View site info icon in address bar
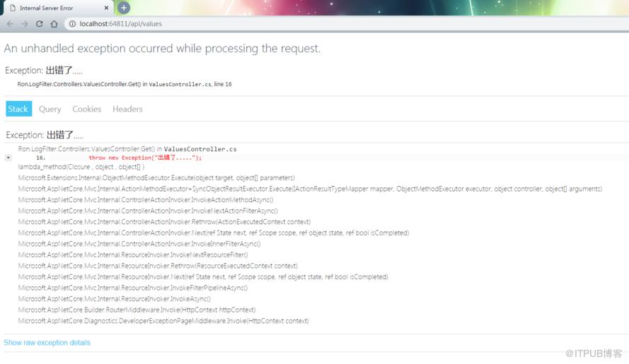The height and width of the screenshot is (364, 629). coord(72,24)
